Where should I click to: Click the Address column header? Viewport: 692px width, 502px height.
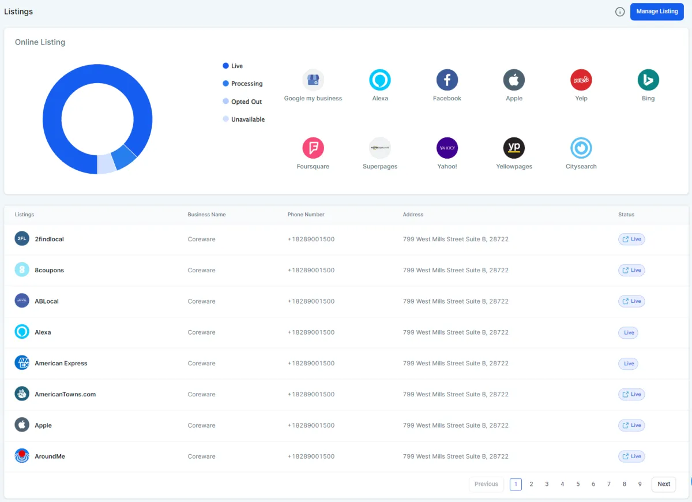pyautogui.click(x=413, y=215)
